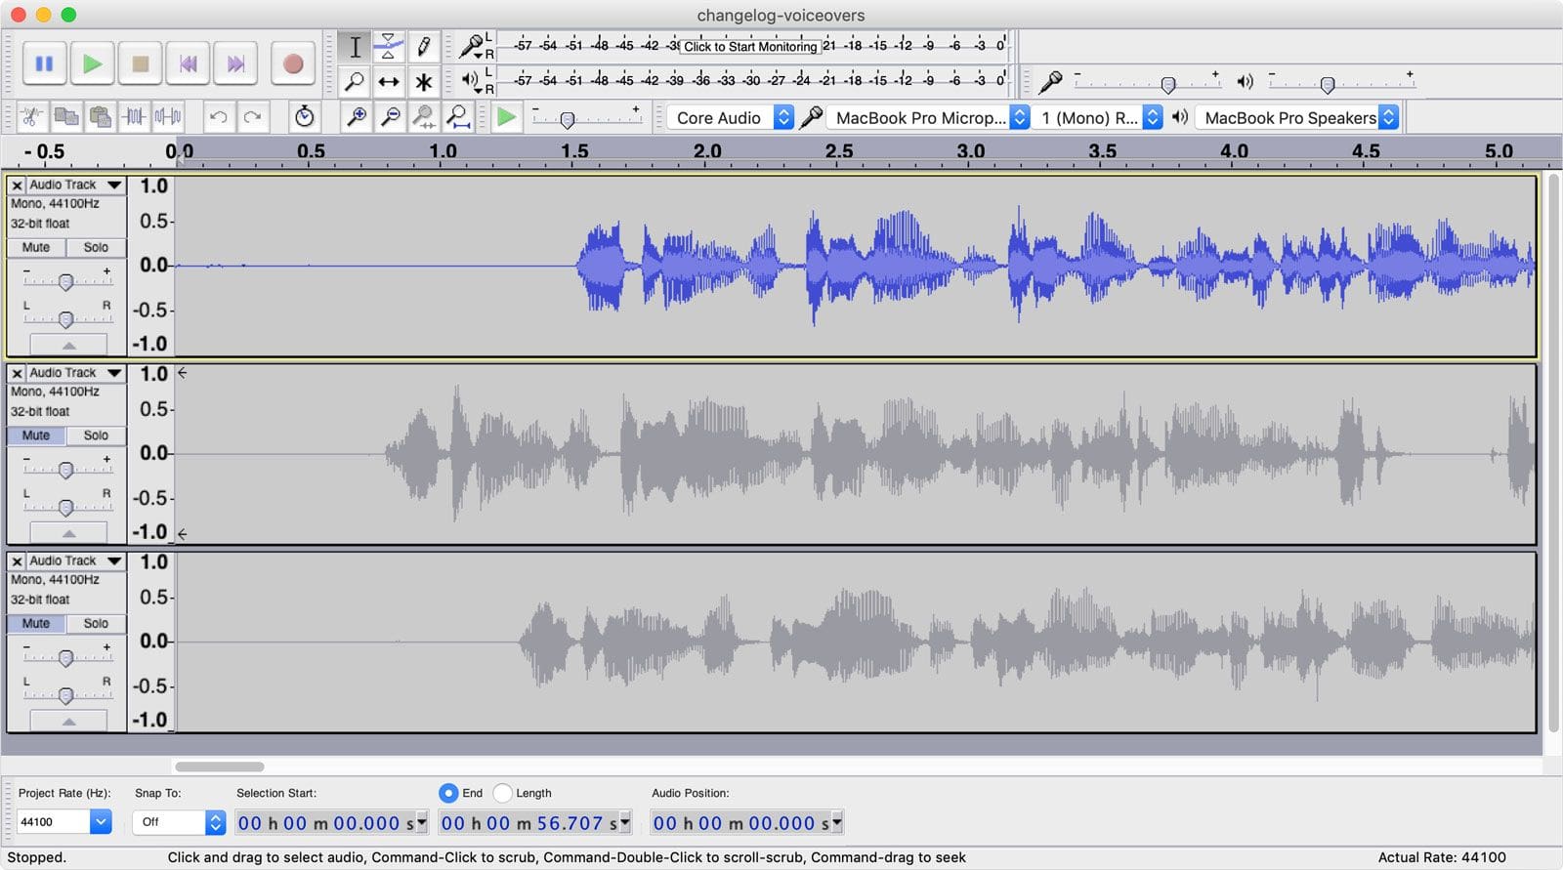Screen dimensions: 1563x870
Task: Collapse the third track with its arrow
Action: tap(68, 722)
